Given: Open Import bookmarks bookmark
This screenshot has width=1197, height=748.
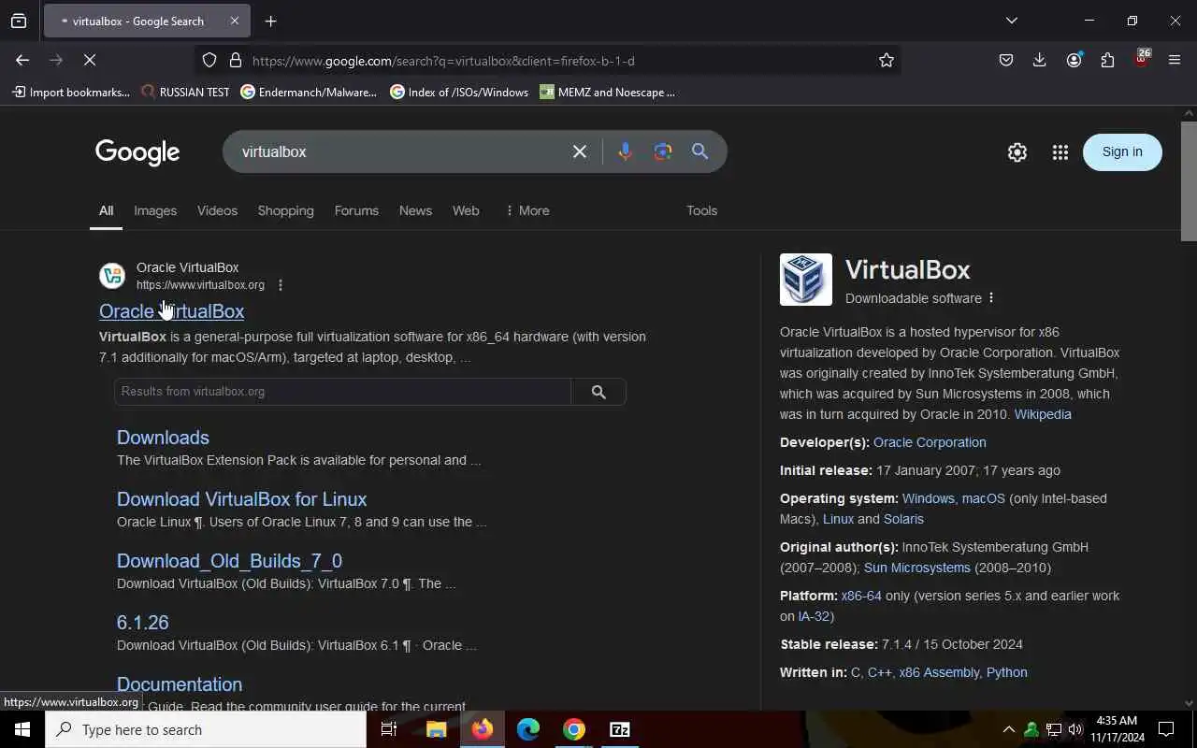Looking at the screenshot, I should (x=71, y=92).
